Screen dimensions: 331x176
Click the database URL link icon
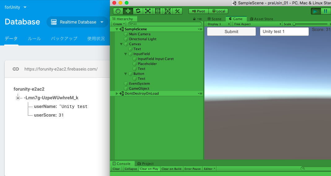tap(16, 69)
